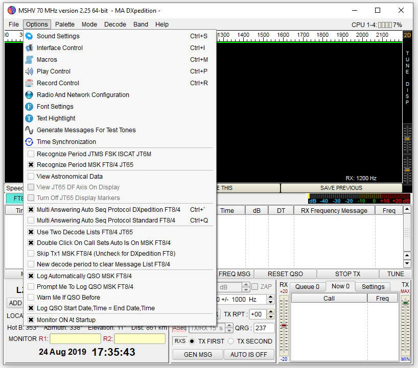Adjust the upper TUNE DISP slider
Viewport: 418px width, 368px height.
coord(407,139)
